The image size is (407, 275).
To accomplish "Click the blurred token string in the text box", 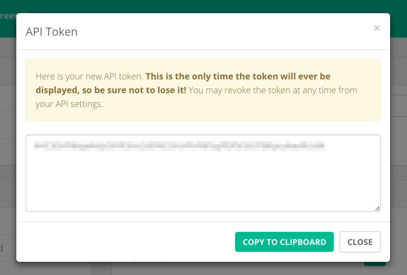I will click(x=179, y=146).
